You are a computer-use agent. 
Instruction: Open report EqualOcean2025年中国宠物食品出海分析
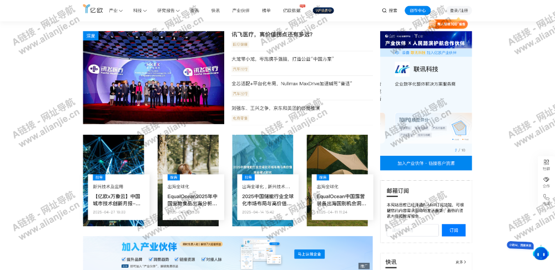click(x=192, y=200)
